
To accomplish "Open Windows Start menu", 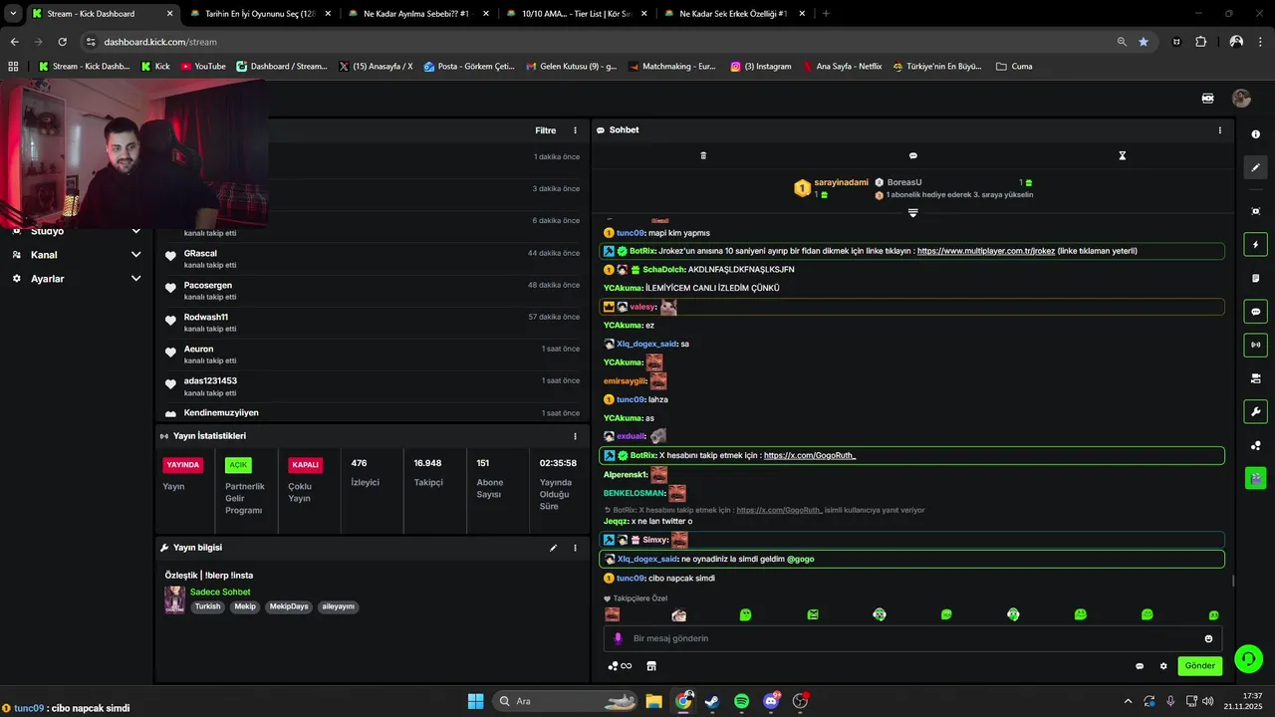I will (x=475, y=701).
